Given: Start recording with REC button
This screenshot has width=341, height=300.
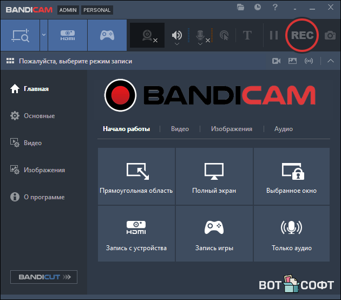Looking at the screenshot, I should tap(302, 35).
